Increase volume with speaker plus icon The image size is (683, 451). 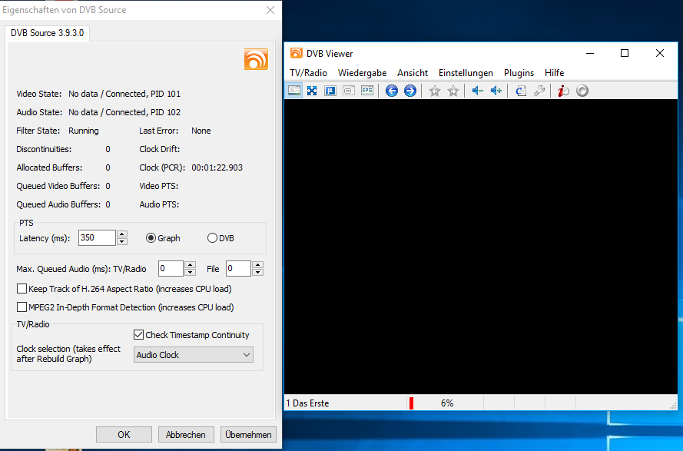(x=496, y=91)
